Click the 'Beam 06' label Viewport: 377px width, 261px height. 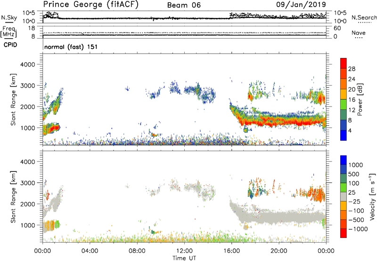coord(184,5)
